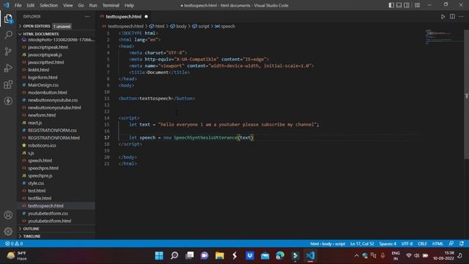The height and width of the screenshot is (264, 469).
Task: Open notifications bell in status bar
Action: 462,243
